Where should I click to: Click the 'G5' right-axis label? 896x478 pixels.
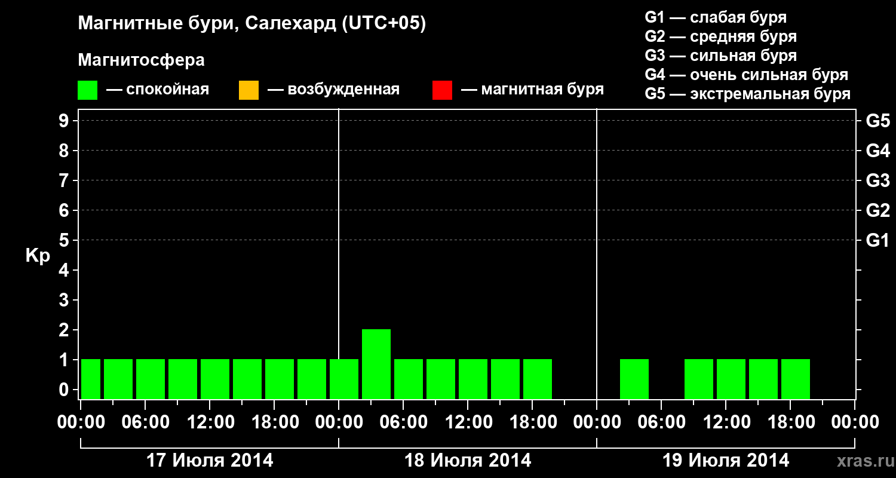pyautogui.click(x=878, y=121)
